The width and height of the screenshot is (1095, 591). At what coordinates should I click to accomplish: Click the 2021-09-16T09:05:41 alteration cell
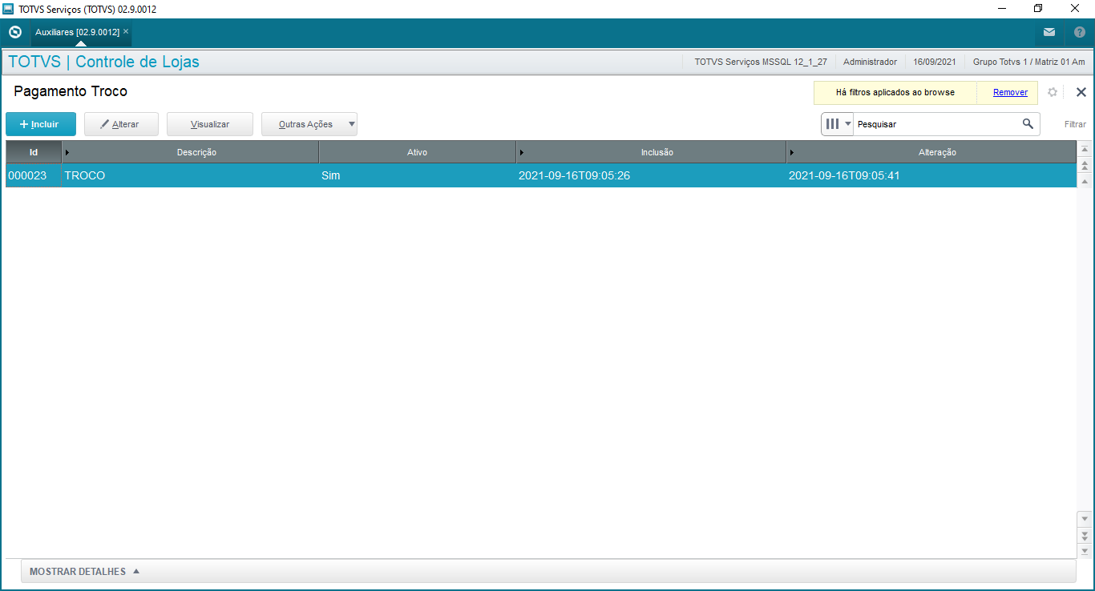coord(931,175)
